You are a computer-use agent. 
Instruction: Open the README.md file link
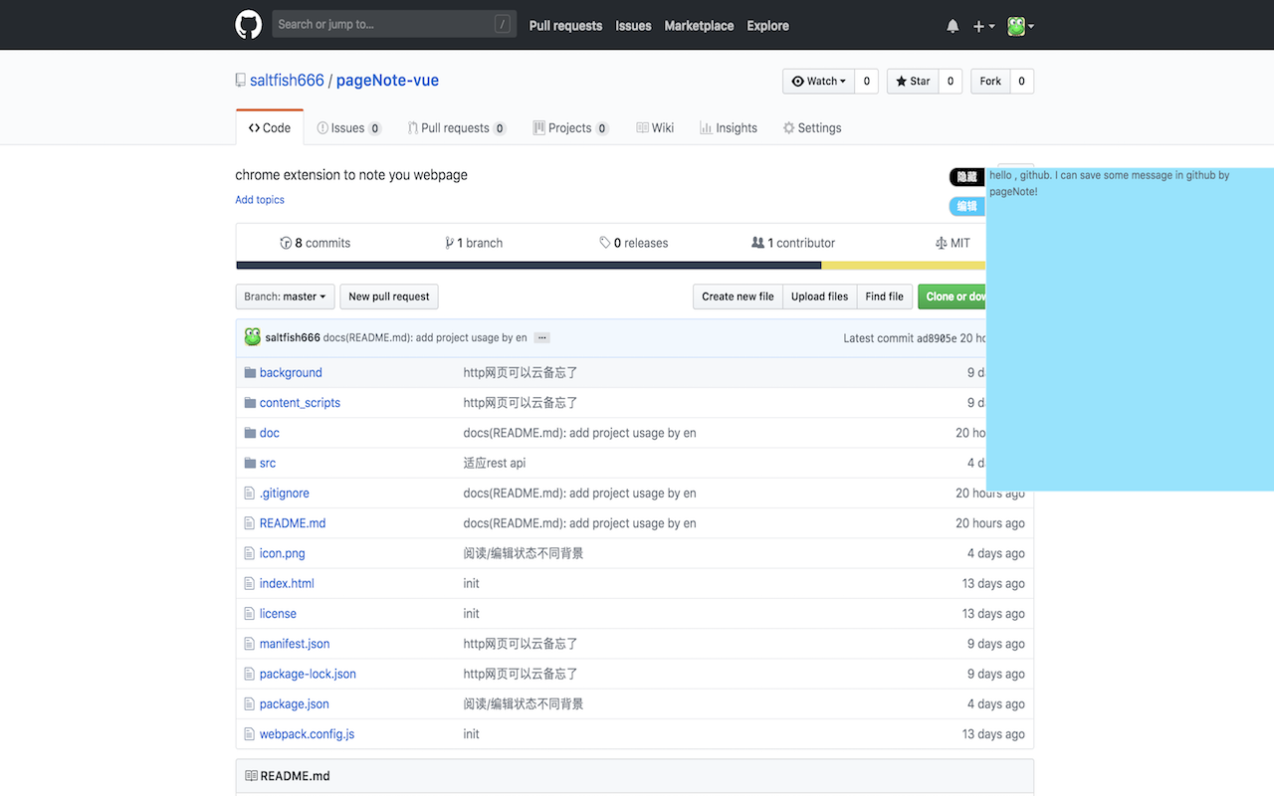[293, 523]
